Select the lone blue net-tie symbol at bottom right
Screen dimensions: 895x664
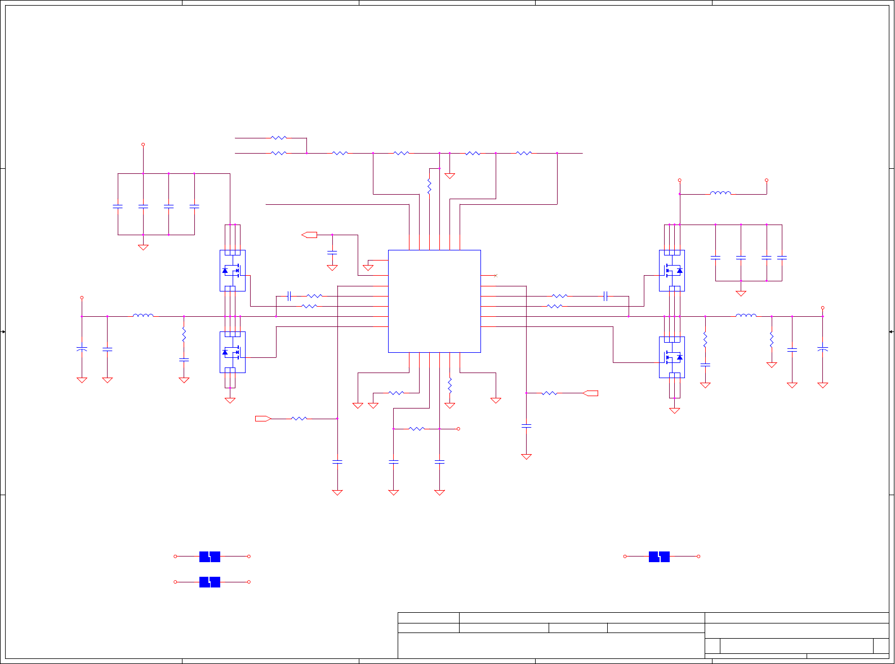pos(659,557)
